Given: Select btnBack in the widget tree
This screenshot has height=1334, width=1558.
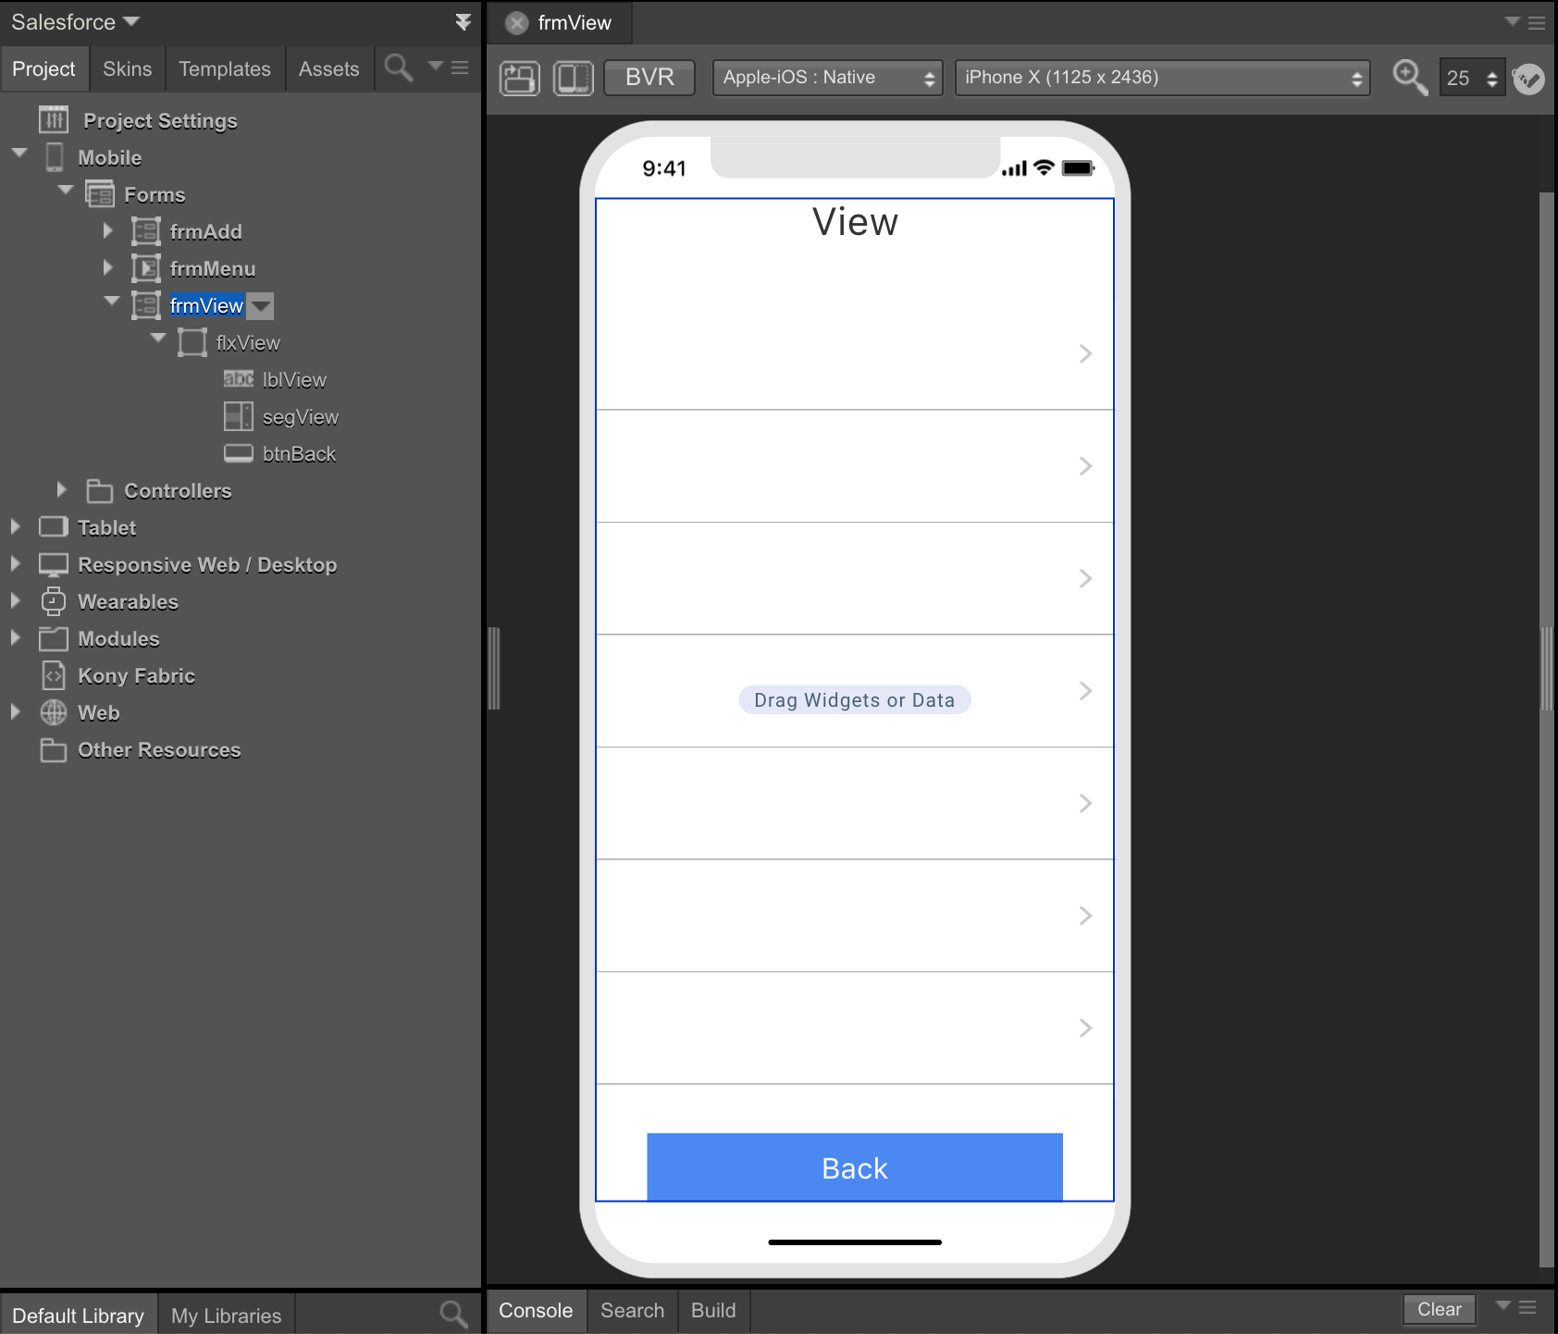Looking at the screenshot, I should [x=298, y=453].
